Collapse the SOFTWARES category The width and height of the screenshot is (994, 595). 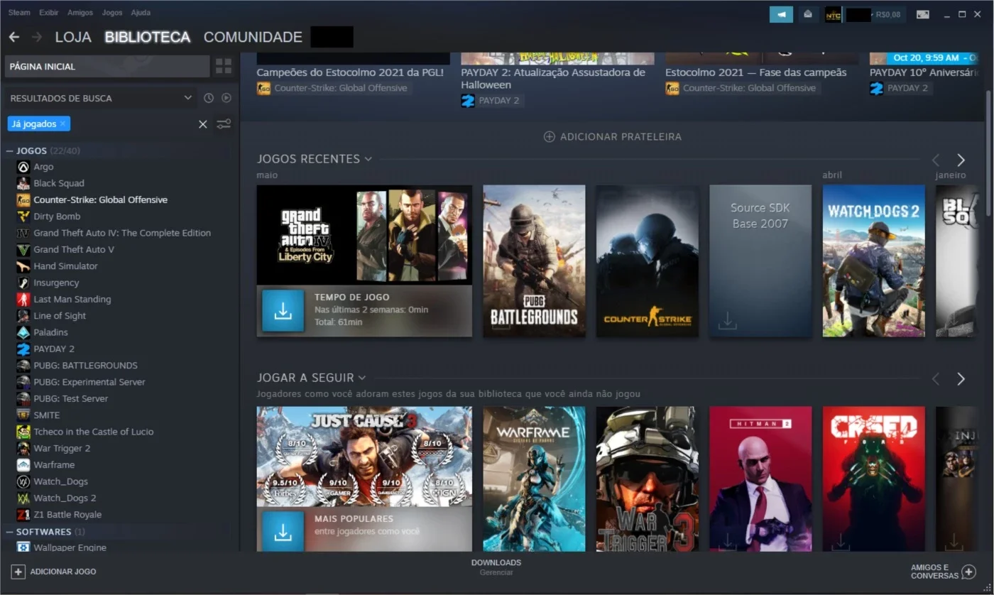tap(10, 532)
